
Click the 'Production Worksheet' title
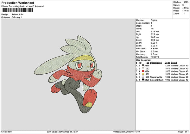pos(18,3)
